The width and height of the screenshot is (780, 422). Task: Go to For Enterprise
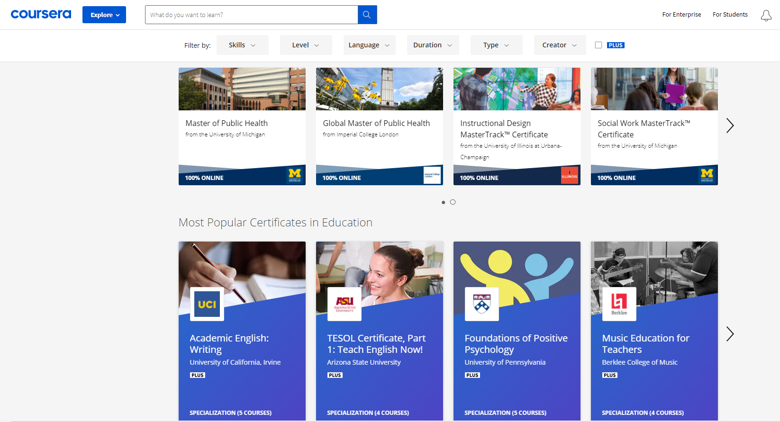coord(681,15)
